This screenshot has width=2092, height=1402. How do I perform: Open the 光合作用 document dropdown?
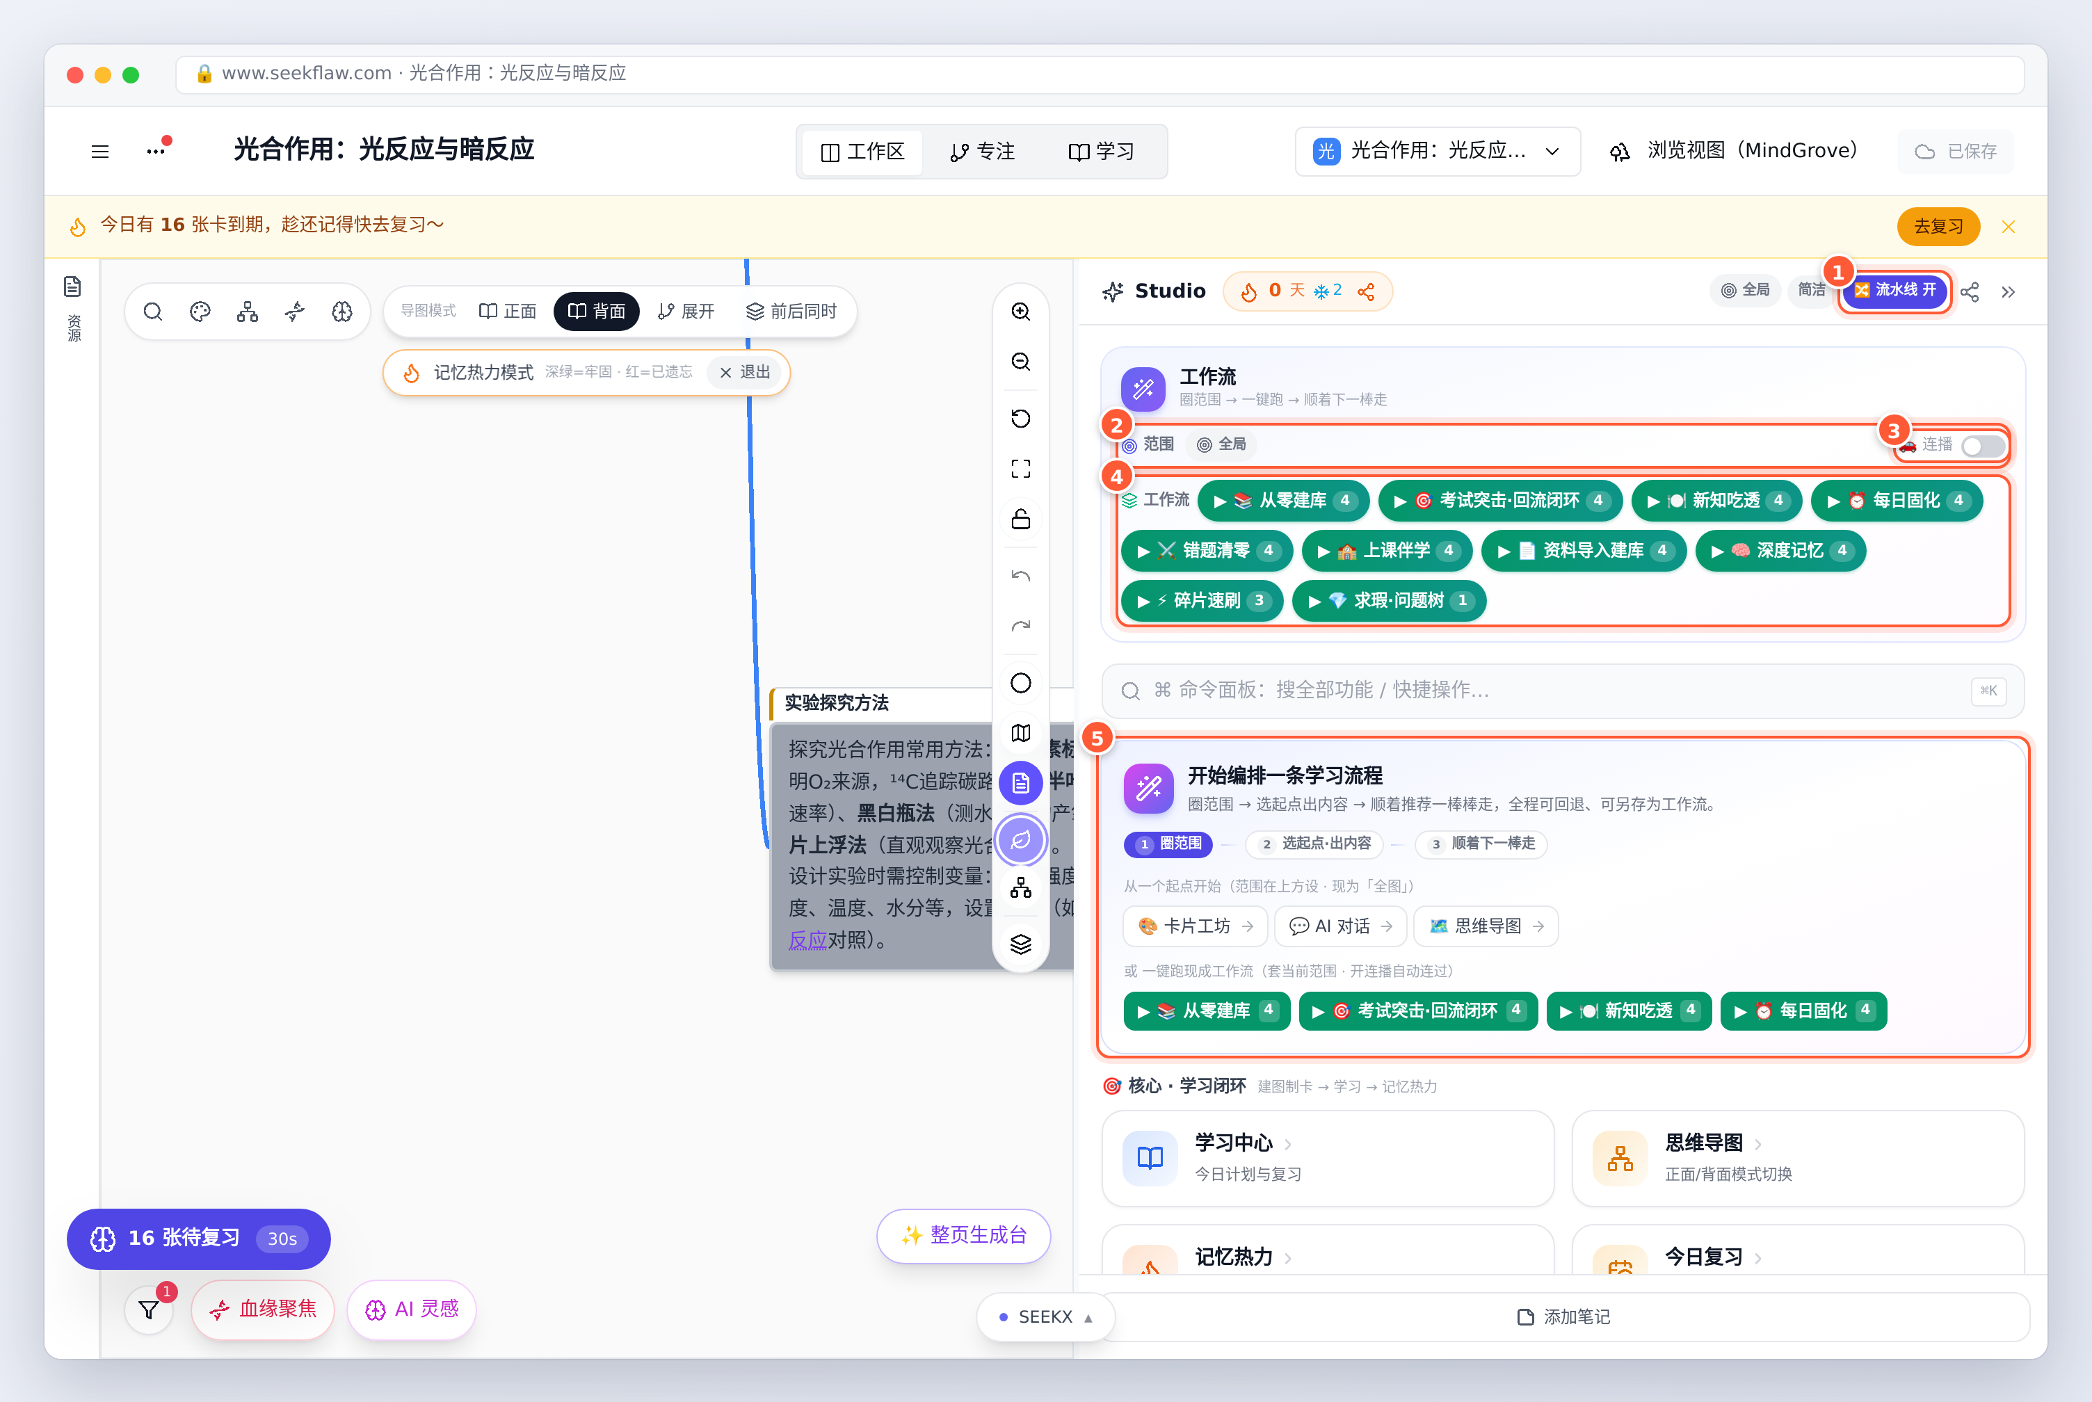click(x=1438, y=151)
